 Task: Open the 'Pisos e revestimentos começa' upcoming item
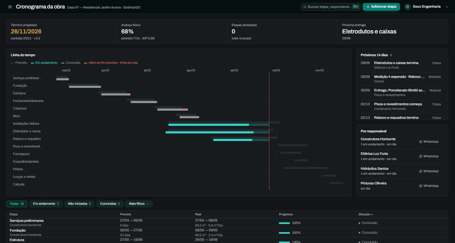point(401,106)
